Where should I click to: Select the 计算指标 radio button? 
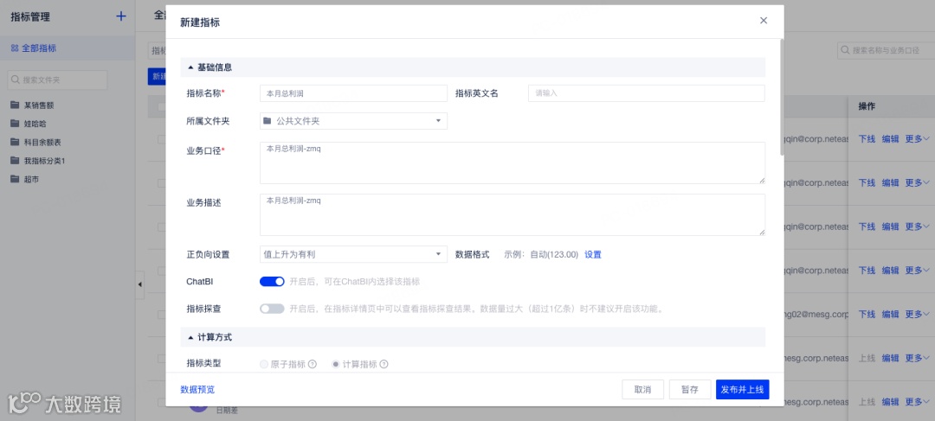[x=336, y=364]
